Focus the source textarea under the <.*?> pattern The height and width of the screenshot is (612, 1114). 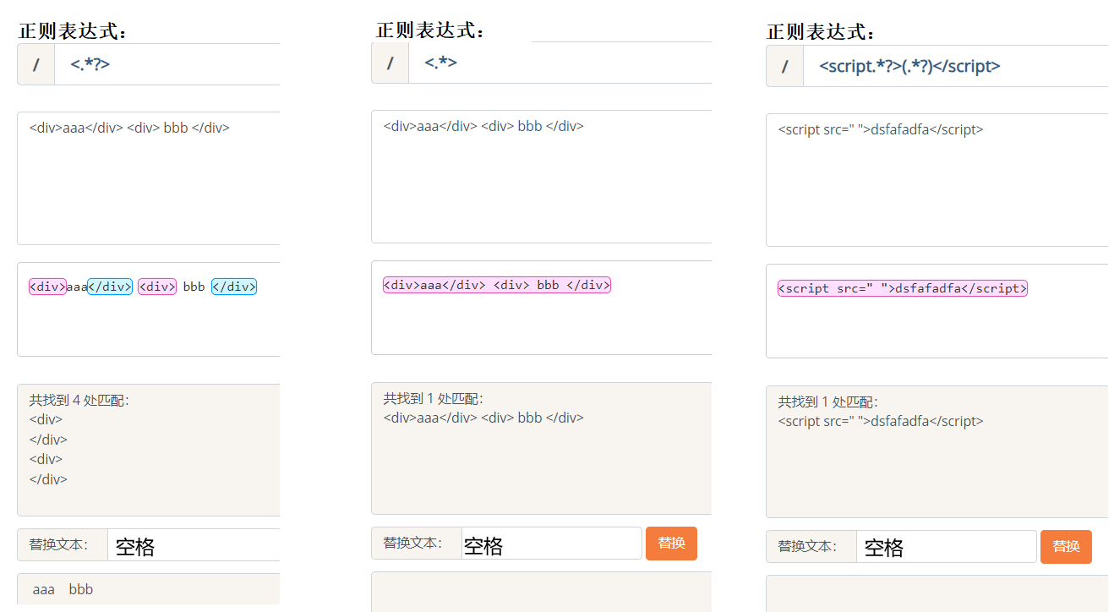(149, 178)
